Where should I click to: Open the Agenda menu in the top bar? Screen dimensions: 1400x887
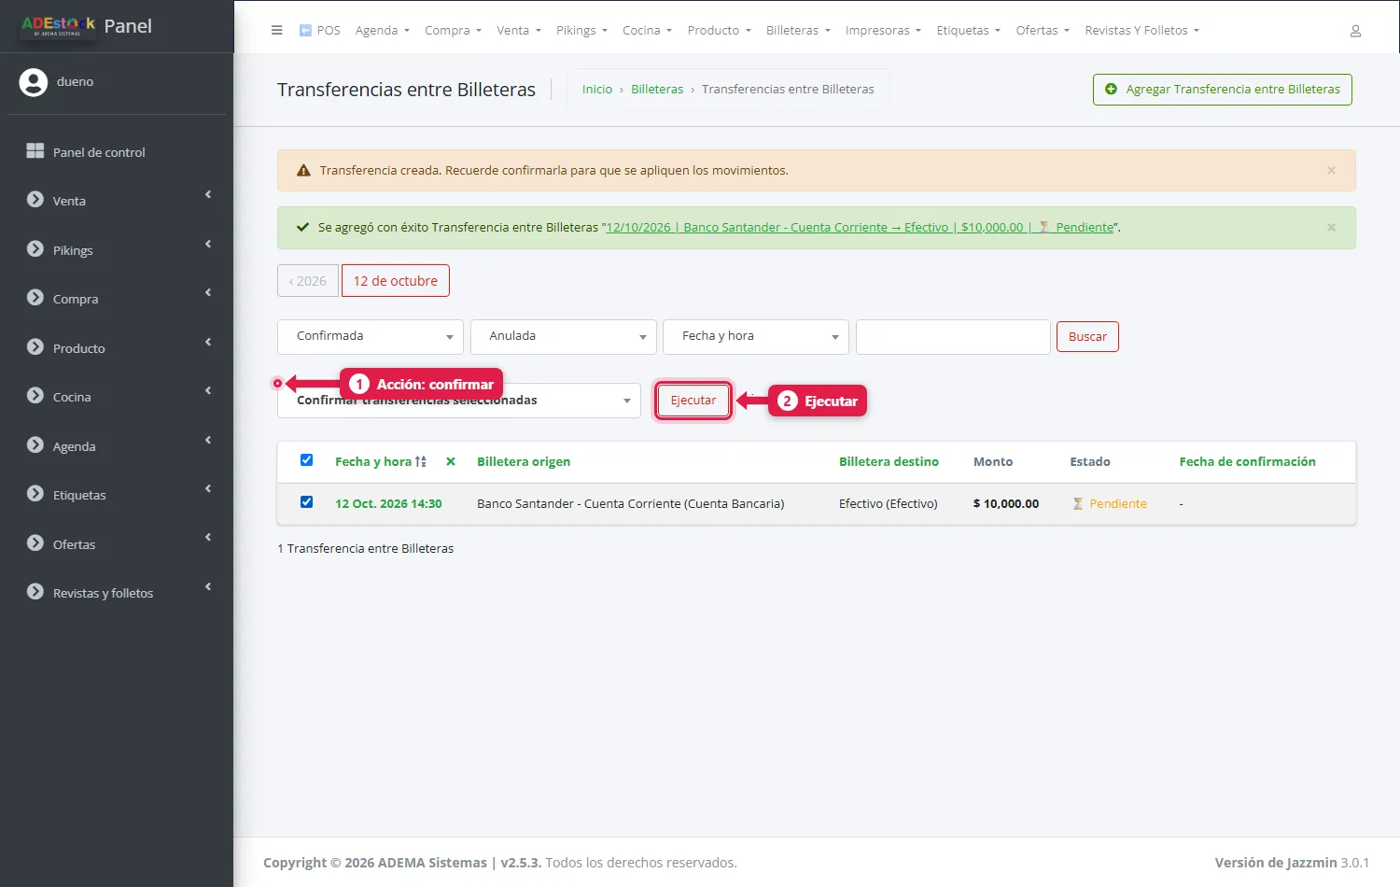point(382,30)
